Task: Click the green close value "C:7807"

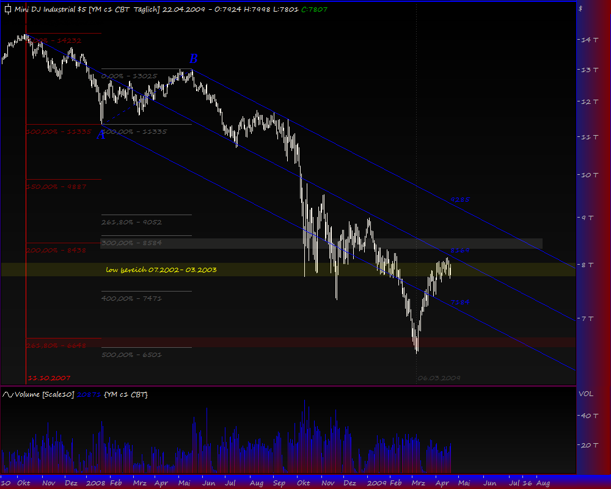Action: (315, 9)
